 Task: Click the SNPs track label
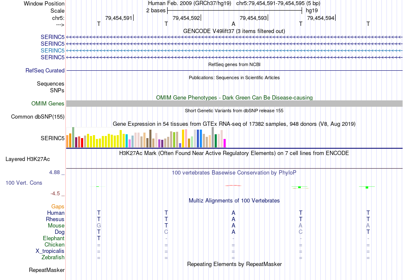pos(57,90)
